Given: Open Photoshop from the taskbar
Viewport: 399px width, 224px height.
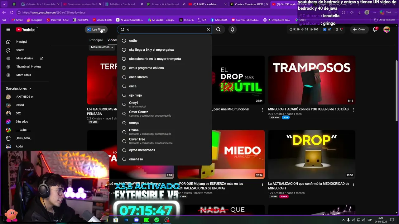Looking at the screenshot, I should pyautogui.click(x=126, y=220).
